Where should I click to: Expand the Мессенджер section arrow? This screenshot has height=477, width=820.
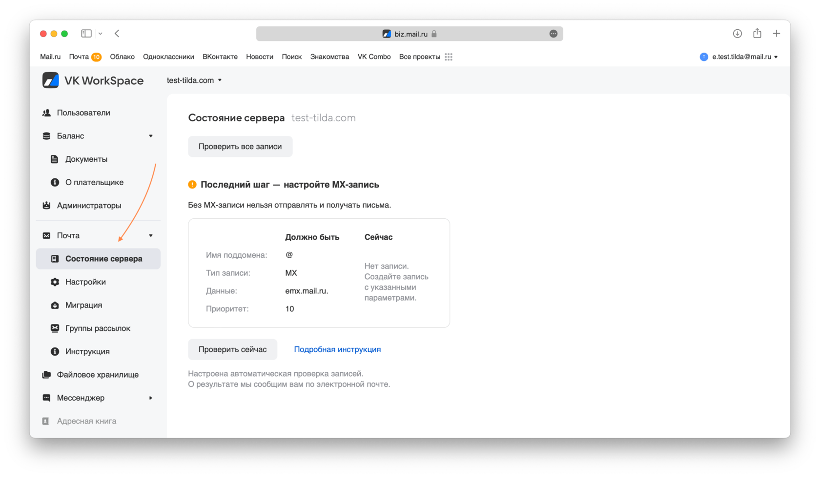pos(151,398)
